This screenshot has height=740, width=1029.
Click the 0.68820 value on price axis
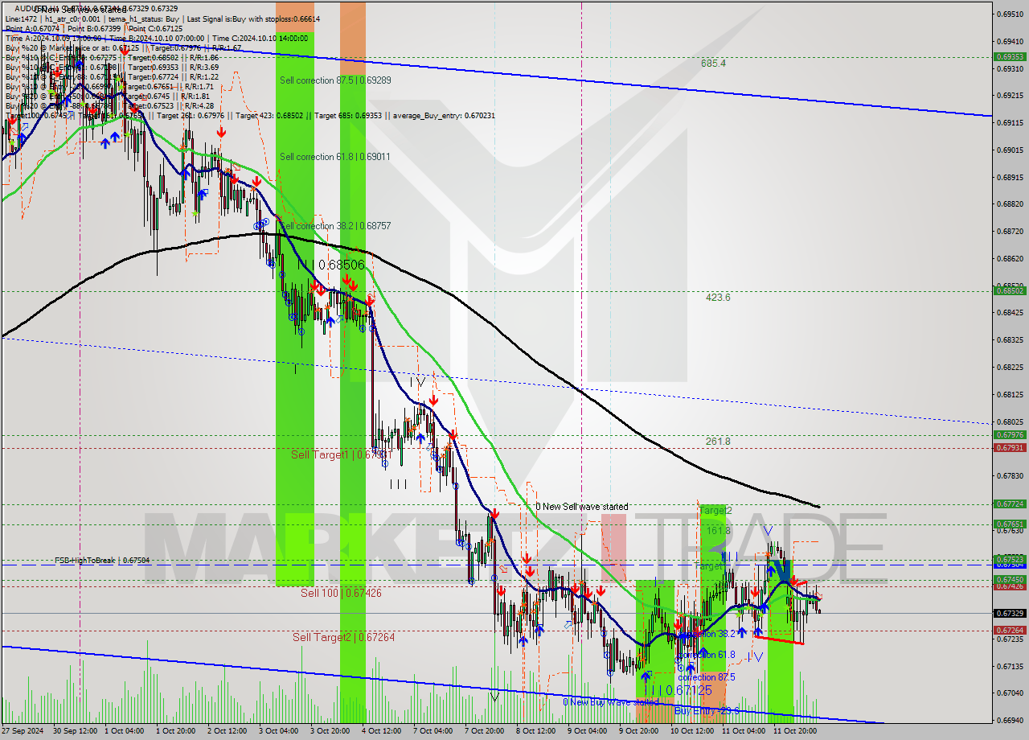pyautogui.click(x=1011, y=203)
